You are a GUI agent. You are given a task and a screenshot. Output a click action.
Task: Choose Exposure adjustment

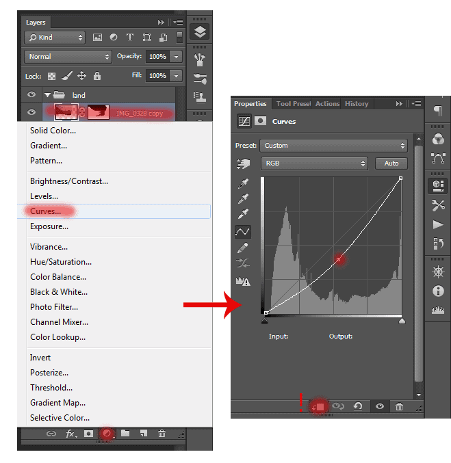(49, 226)
